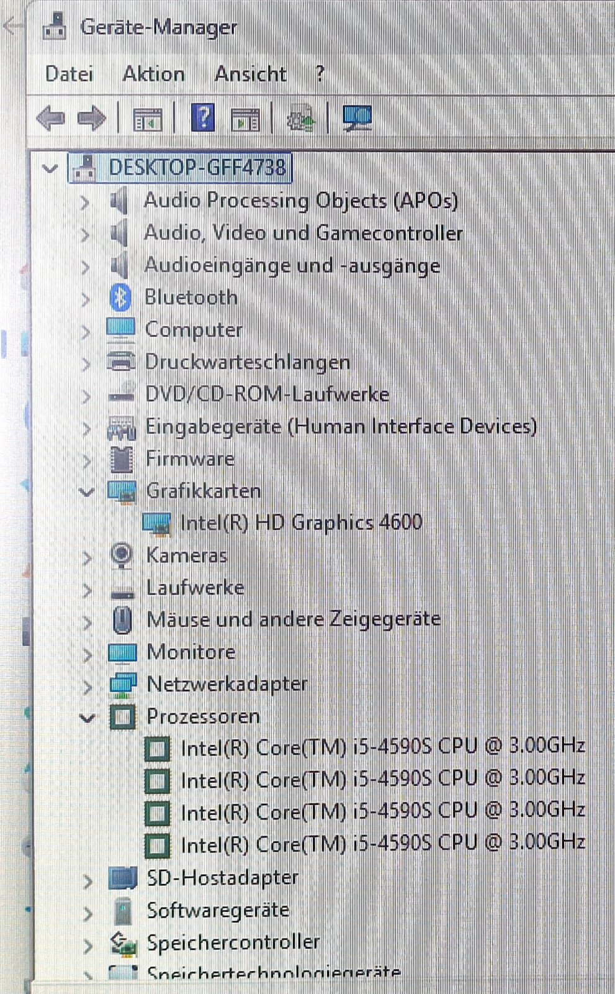Select the fourth Intel Core i5-4590S entry

(x=383, y=844)
